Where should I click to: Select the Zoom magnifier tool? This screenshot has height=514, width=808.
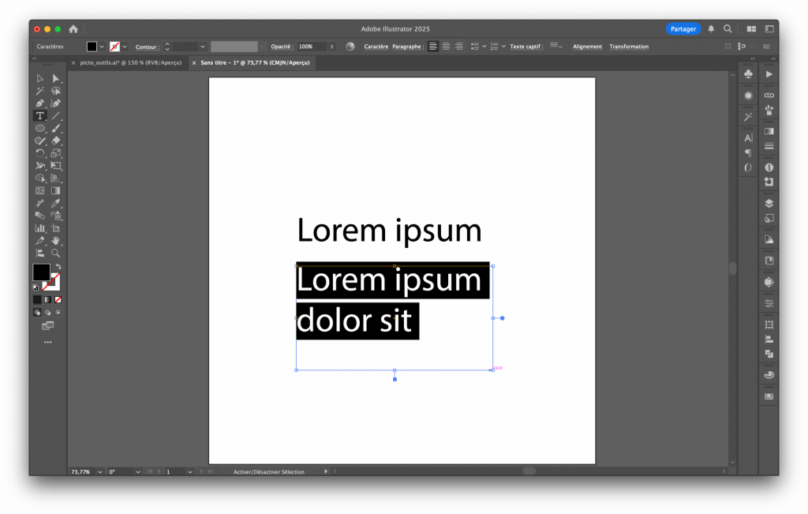pos(56,253)
